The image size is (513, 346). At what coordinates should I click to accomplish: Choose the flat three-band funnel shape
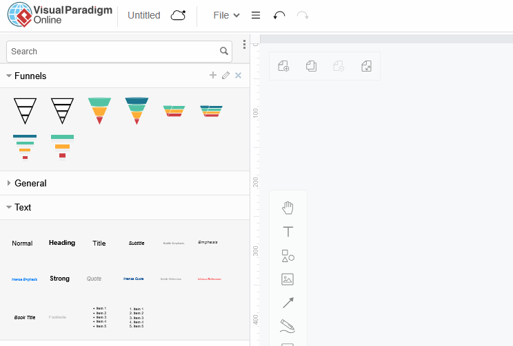click(x=174, y=111)
